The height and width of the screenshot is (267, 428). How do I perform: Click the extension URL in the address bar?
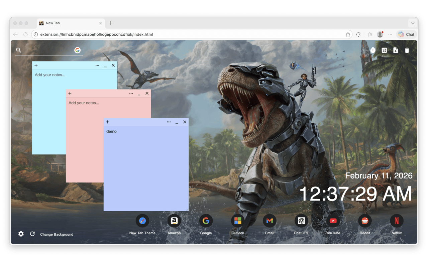click(96, 34)
